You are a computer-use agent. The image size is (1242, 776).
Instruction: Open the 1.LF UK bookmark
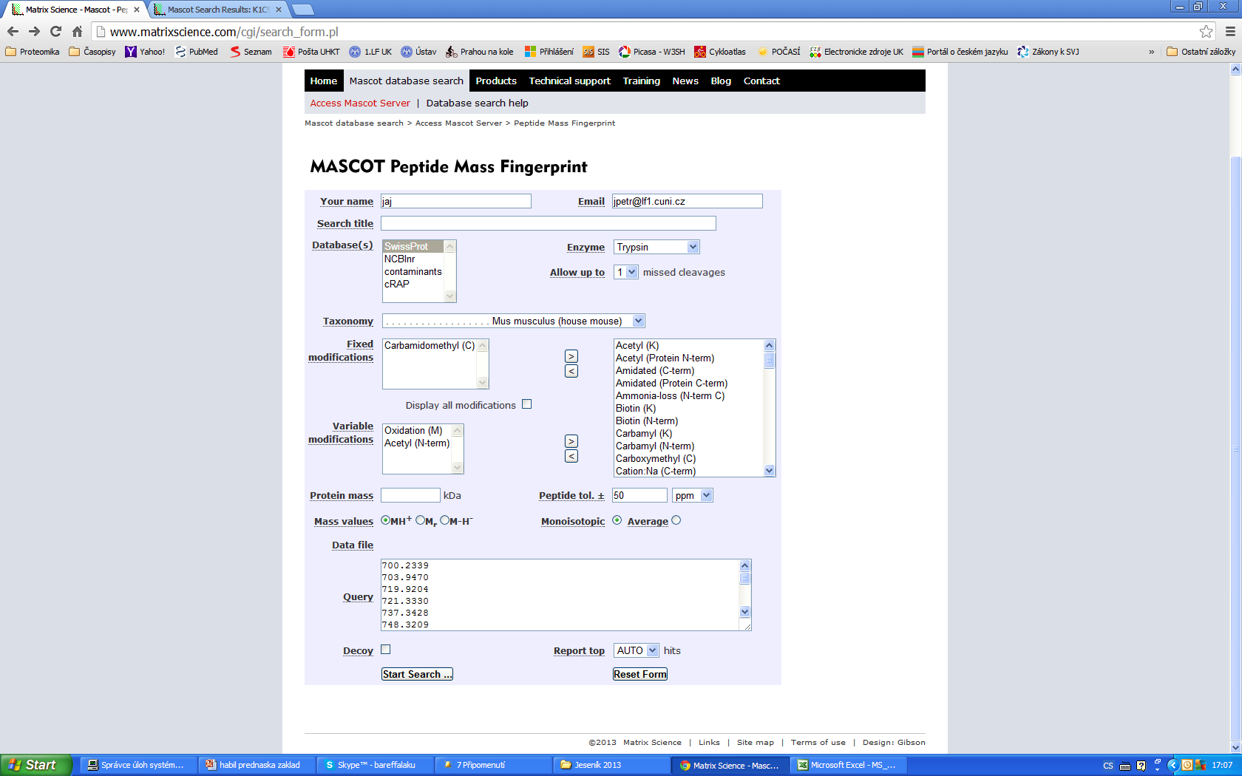point(370,52)
